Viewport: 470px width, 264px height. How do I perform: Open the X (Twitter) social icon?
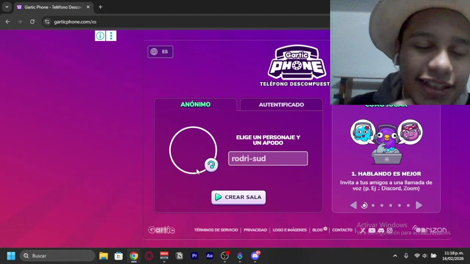pos(363,230)
